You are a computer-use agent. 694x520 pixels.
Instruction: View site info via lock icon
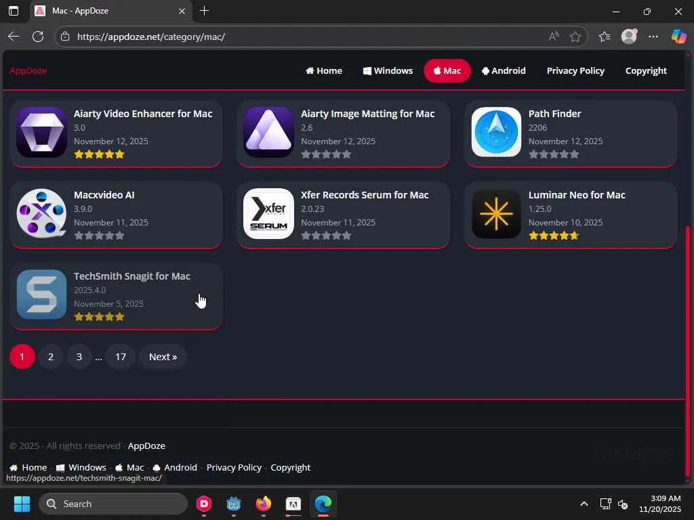coord(65,37)
